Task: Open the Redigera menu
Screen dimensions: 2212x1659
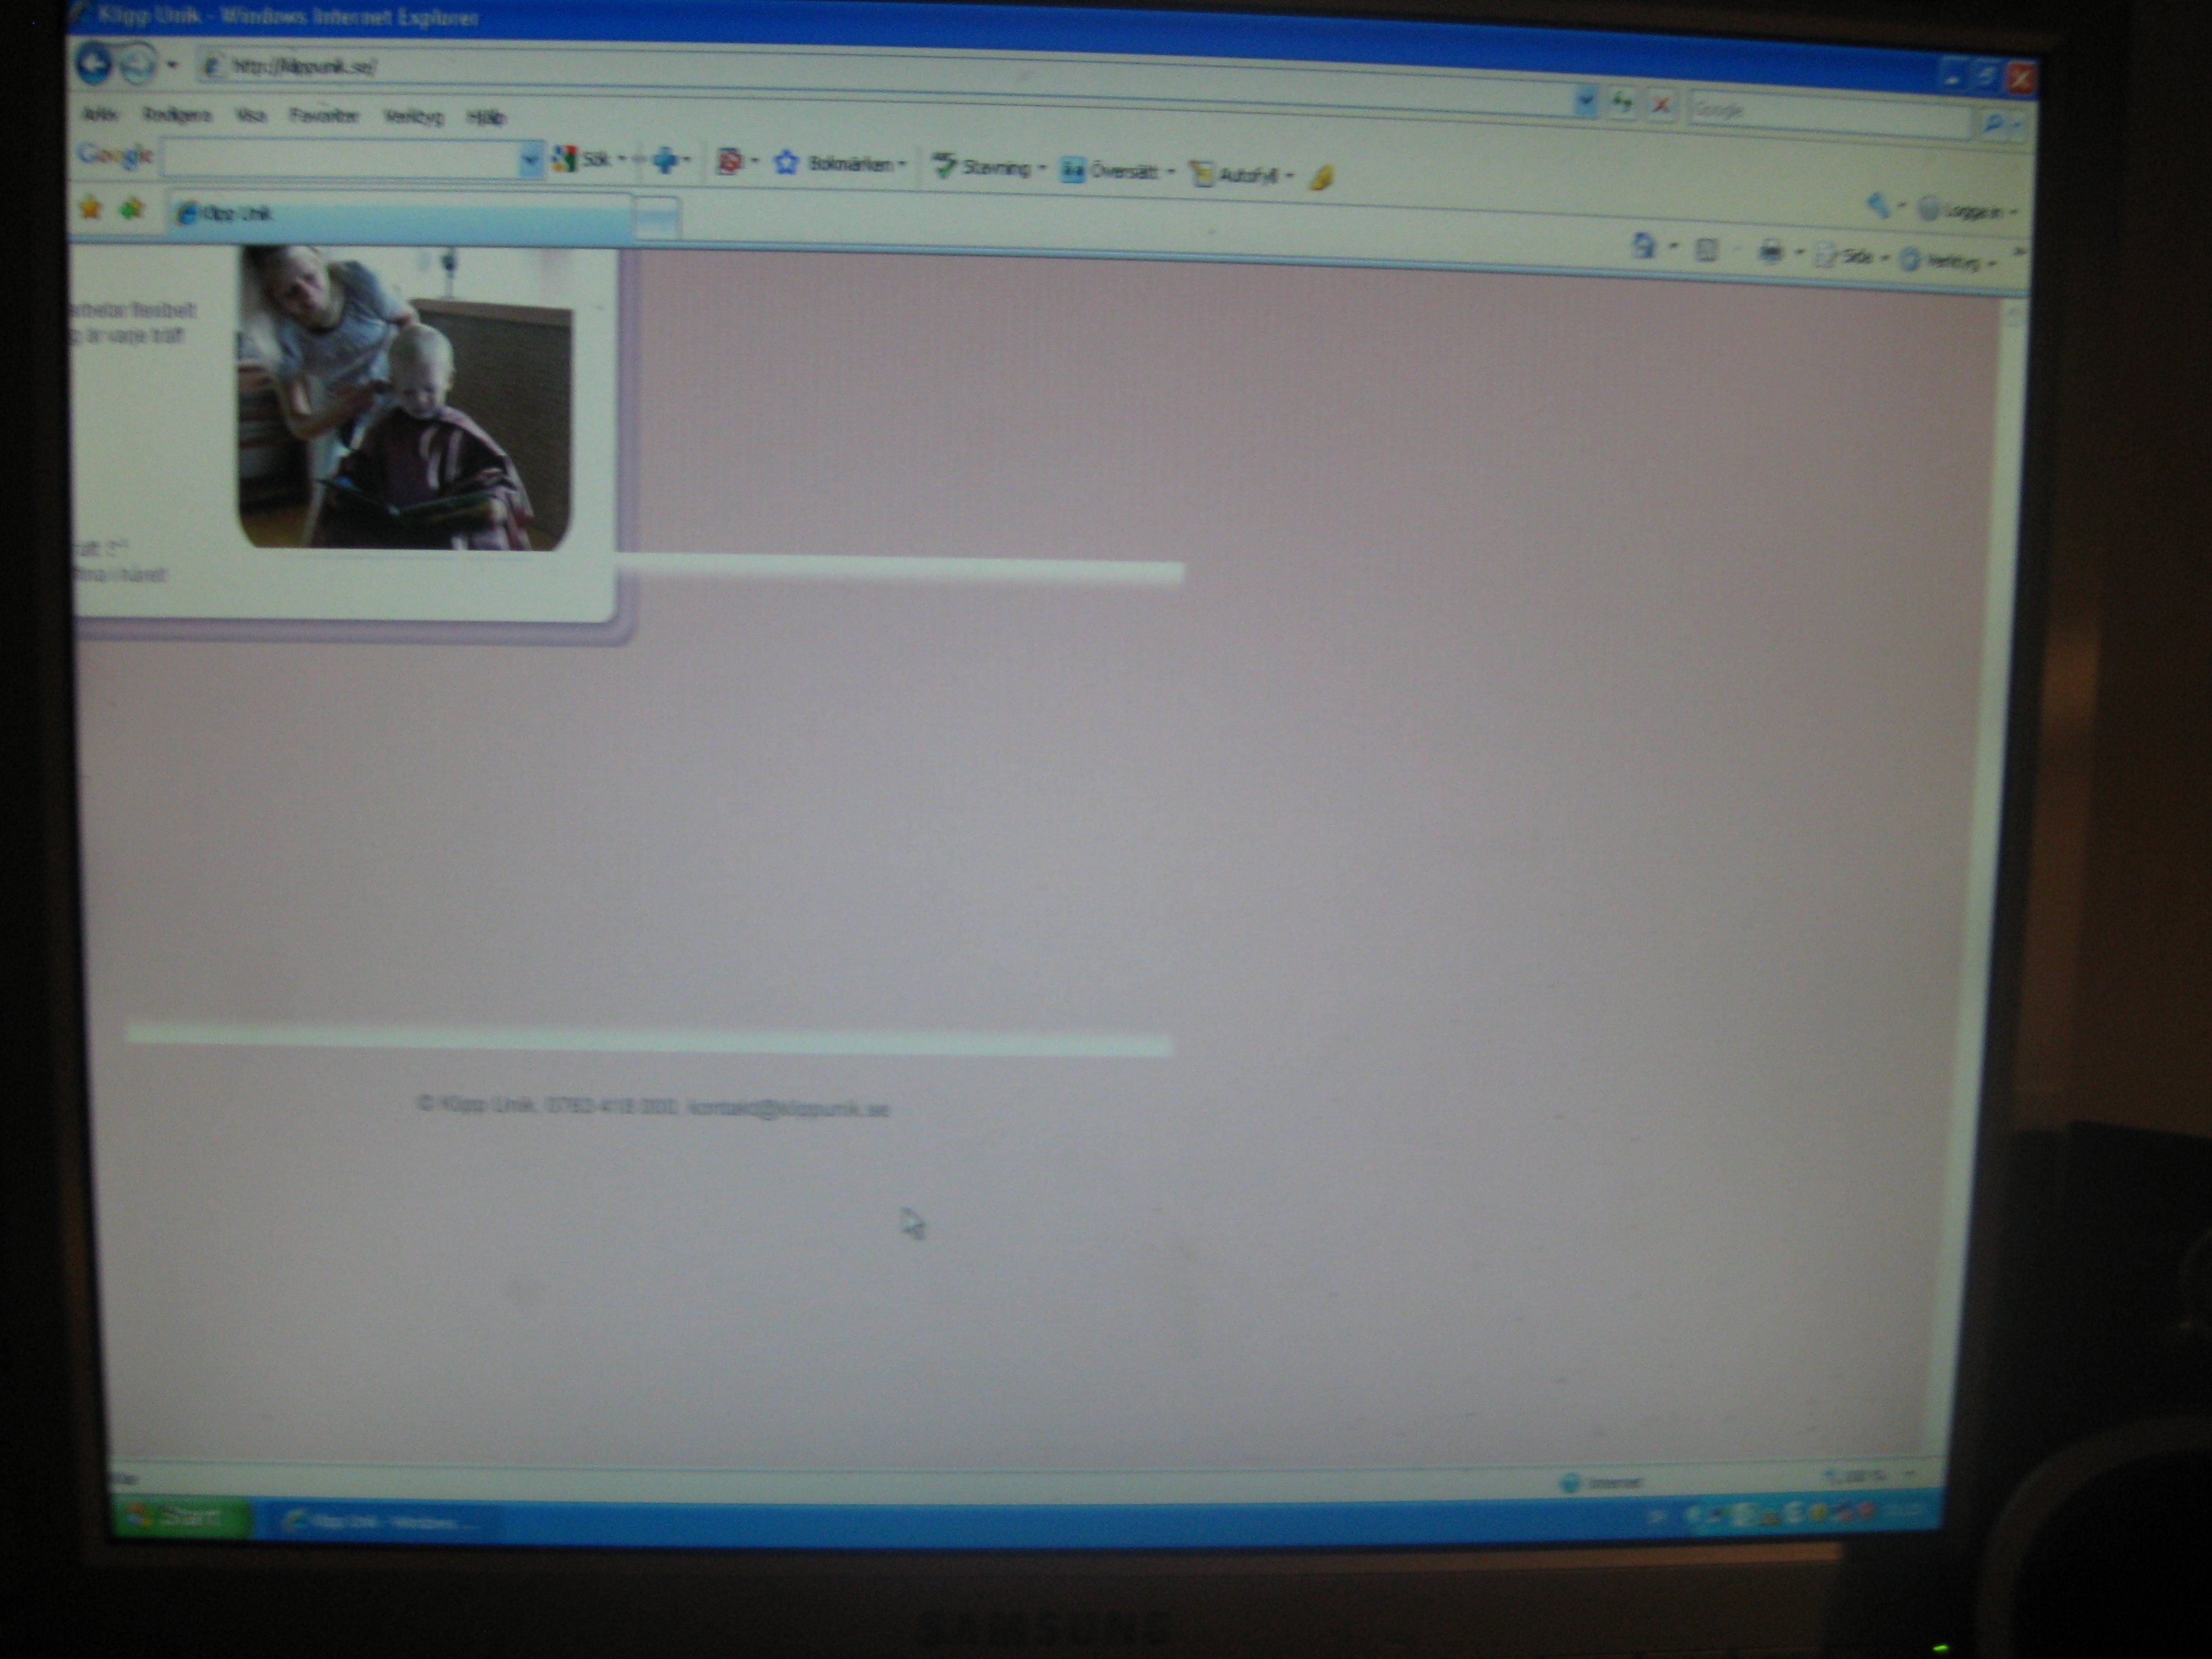Action: coord(177,115)
